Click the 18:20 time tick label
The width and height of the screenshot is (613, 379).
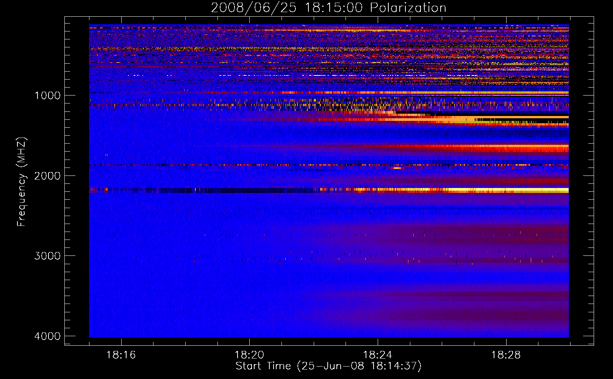point(249,355)
